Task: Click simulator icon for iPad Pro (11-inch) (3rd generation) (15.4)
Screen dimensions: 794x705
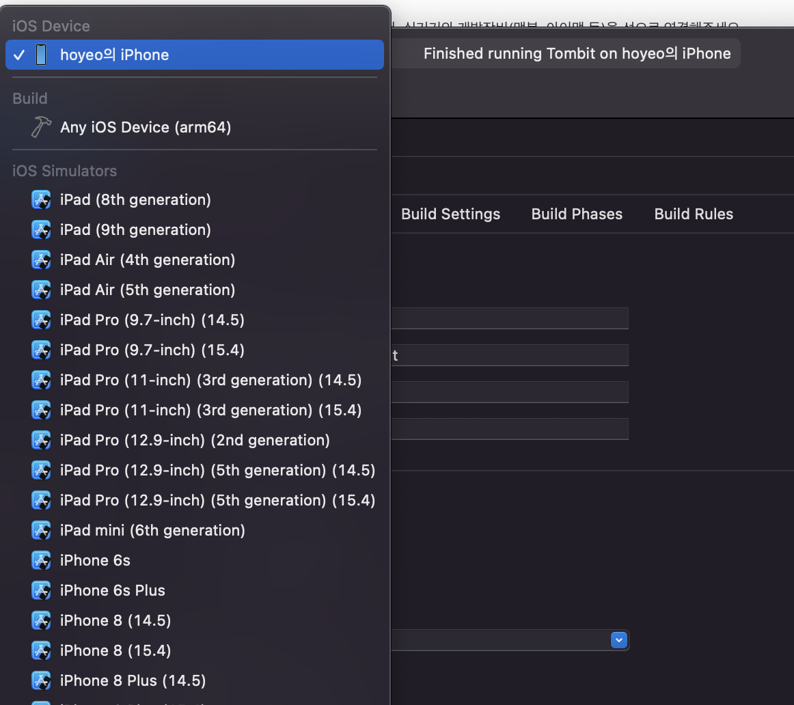Action: (x=41, y=410)
